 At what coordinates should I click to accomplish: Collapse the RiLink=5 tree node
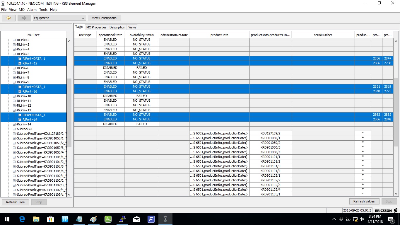pos(14,54)
